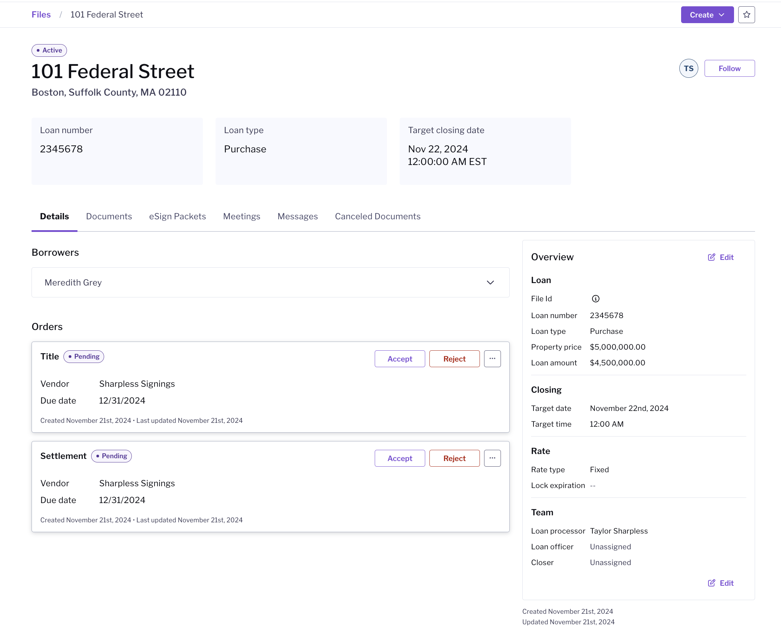Image resolution: width=781 pixels, height=632 pixels.
Task: Open the eSign Packets tab
Action: (177, 217)
